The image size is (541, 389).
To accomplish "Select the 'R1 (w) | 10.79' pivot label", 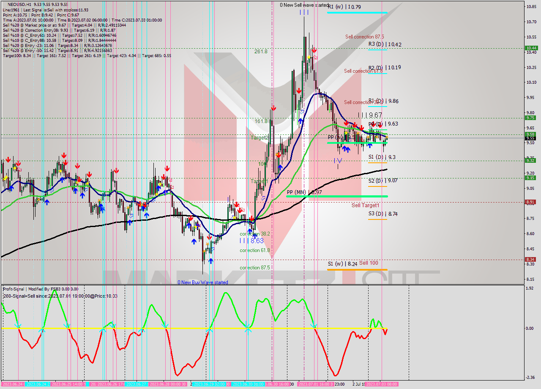I will click(x=344, y=7).
